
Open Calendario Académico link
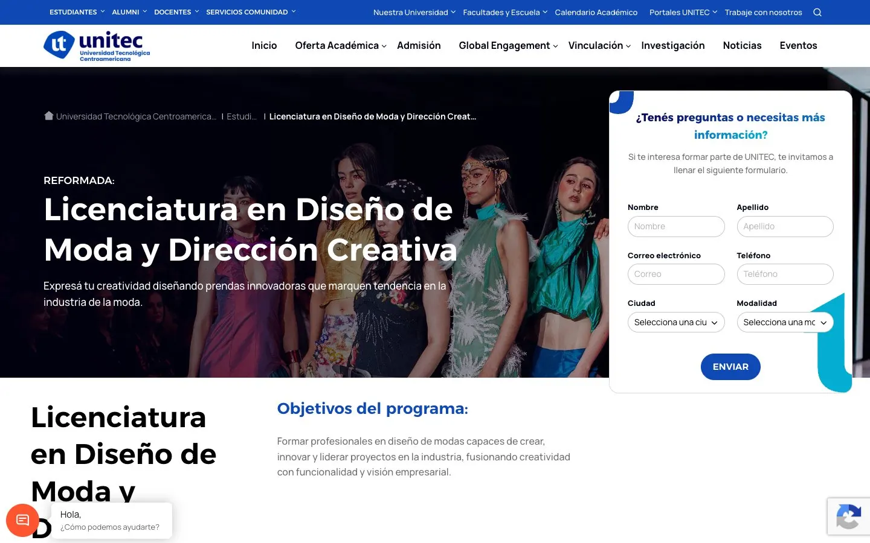click(x=596, y=12)
